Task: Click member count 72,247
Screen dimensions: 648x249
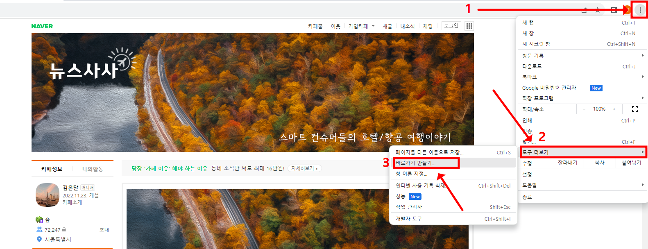Action: click(52, 230)
